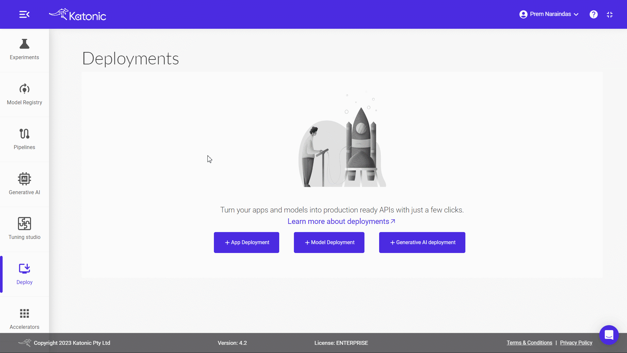Open Tuning studio puzzle icon
The width and height of the screenshot is (627, 353).
[x=24, y=224]
